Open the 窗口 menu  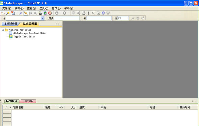point(56,8)
